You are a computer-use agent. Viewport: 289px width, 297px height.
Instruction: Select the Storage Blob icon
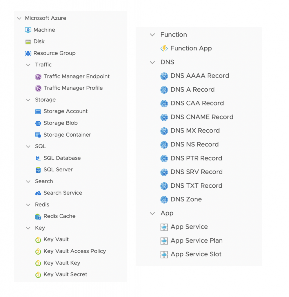click(x=38, y=123)
